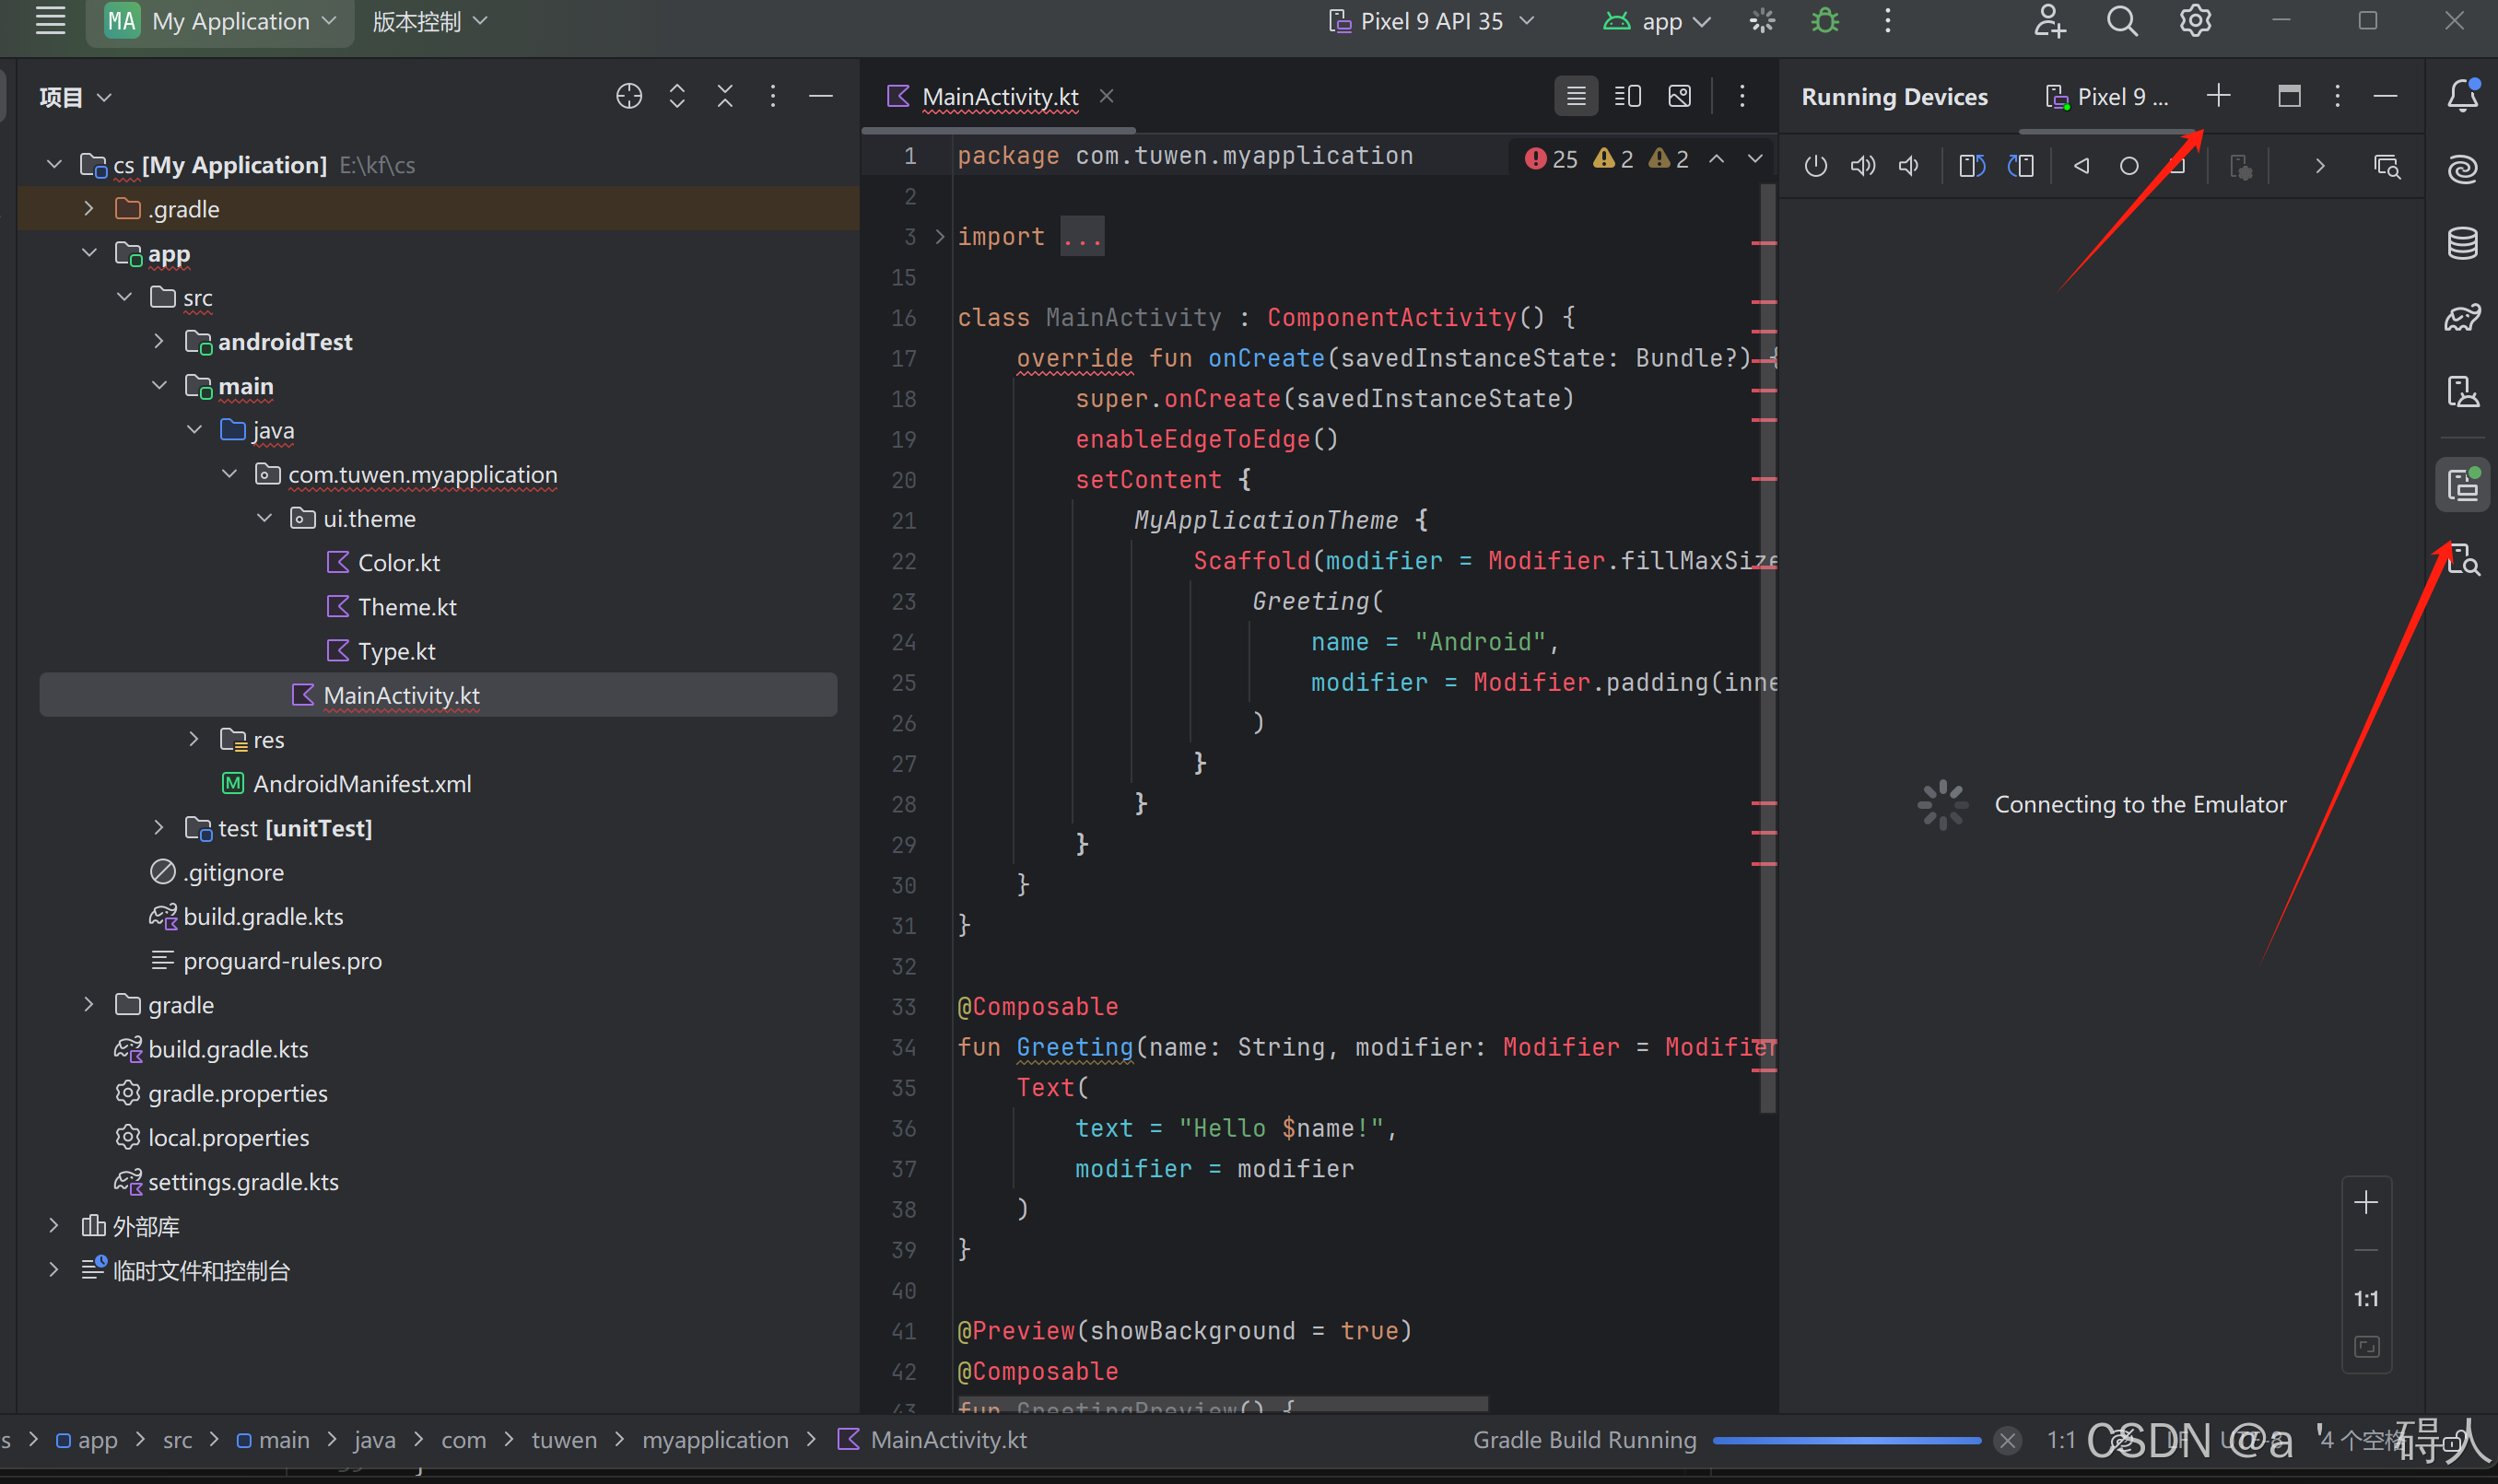Image resolution: width=2498 pixels, height=1484 pixels.
Task: Click tuwen in the breadcrumb bar
Action: click(564, 1440)
